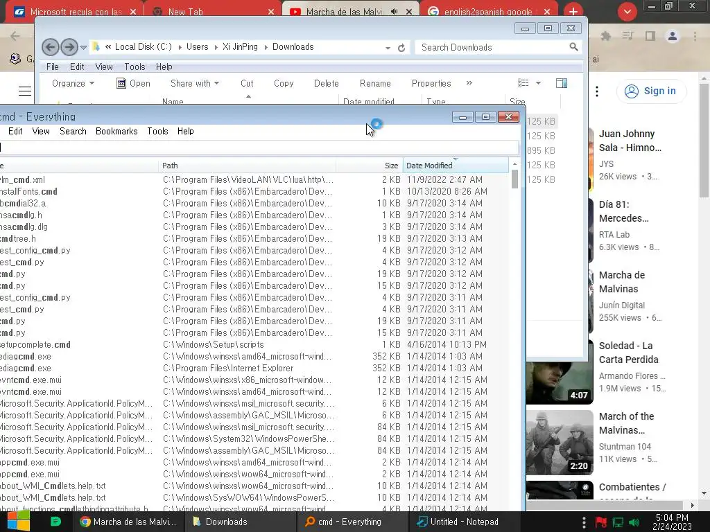
Task: Sort Everything results by Size column
Action: pos(370,166)
